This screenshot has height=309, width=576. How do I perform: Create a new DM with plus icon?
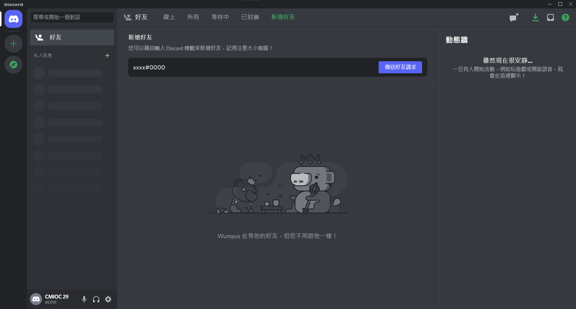[x=107, y=56]
